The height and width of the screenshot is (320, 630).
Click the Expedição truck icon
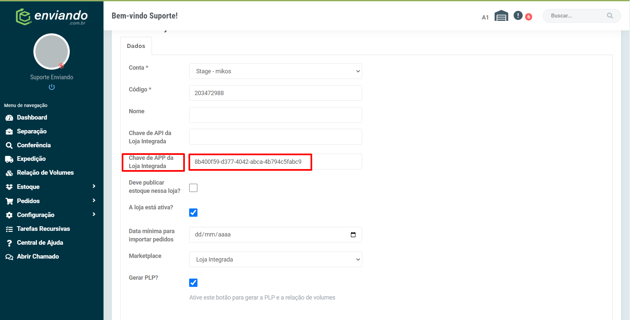tap(9, 159)
